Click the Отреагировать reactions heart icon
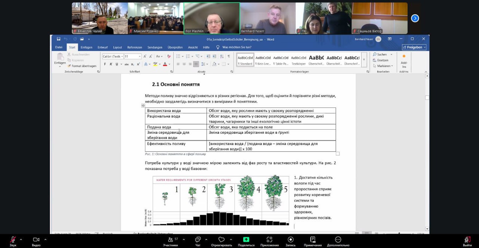Screen dimensions: 479x248 [221, 240]
